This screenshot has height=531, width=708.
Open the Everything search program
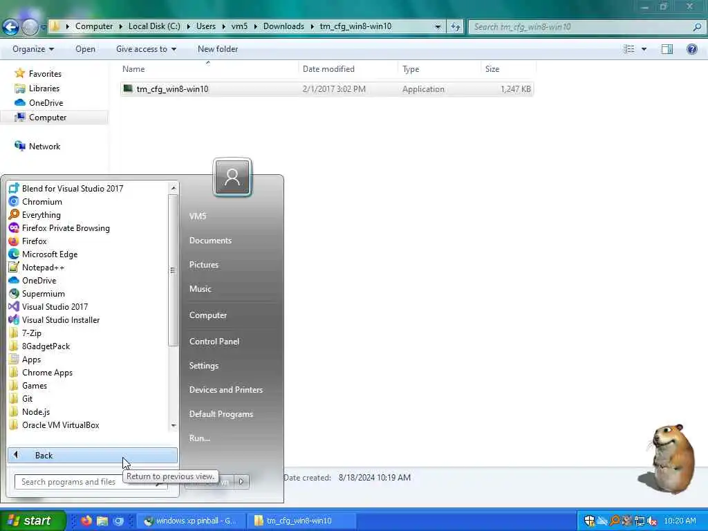pyautogui.click(x=41, y=214)
